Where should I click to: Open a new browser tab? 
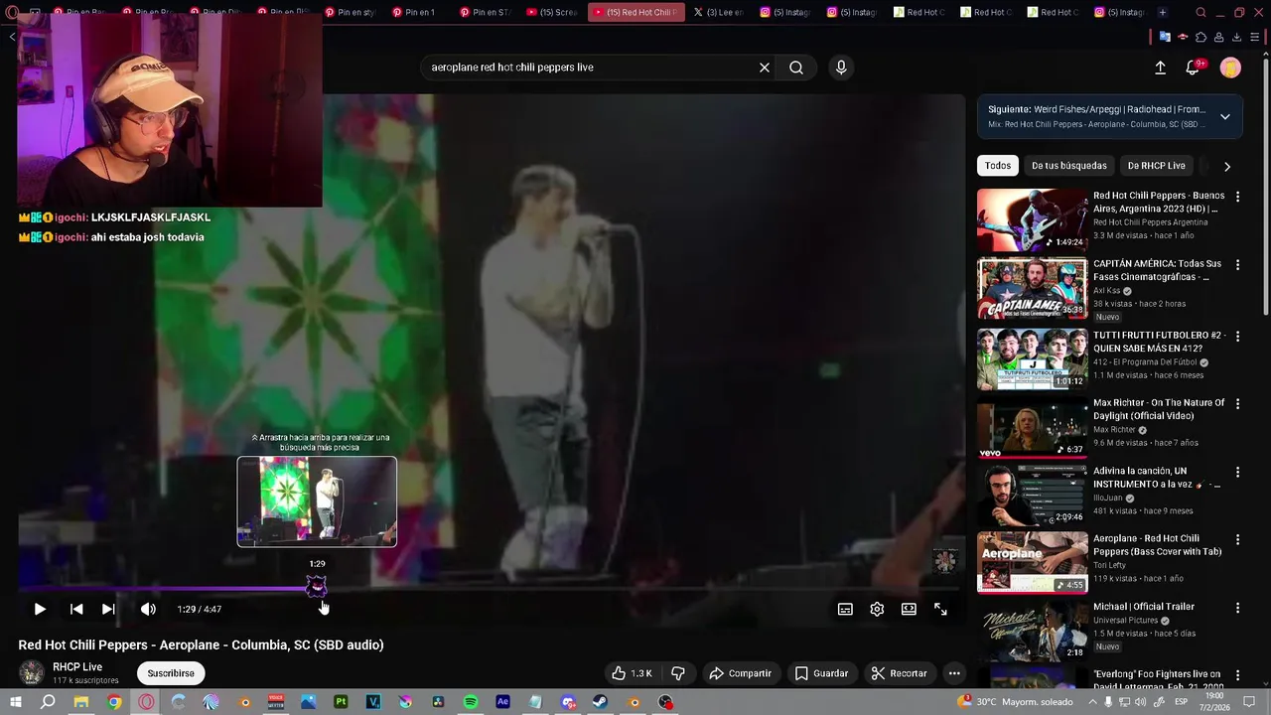pos(1163,12)
